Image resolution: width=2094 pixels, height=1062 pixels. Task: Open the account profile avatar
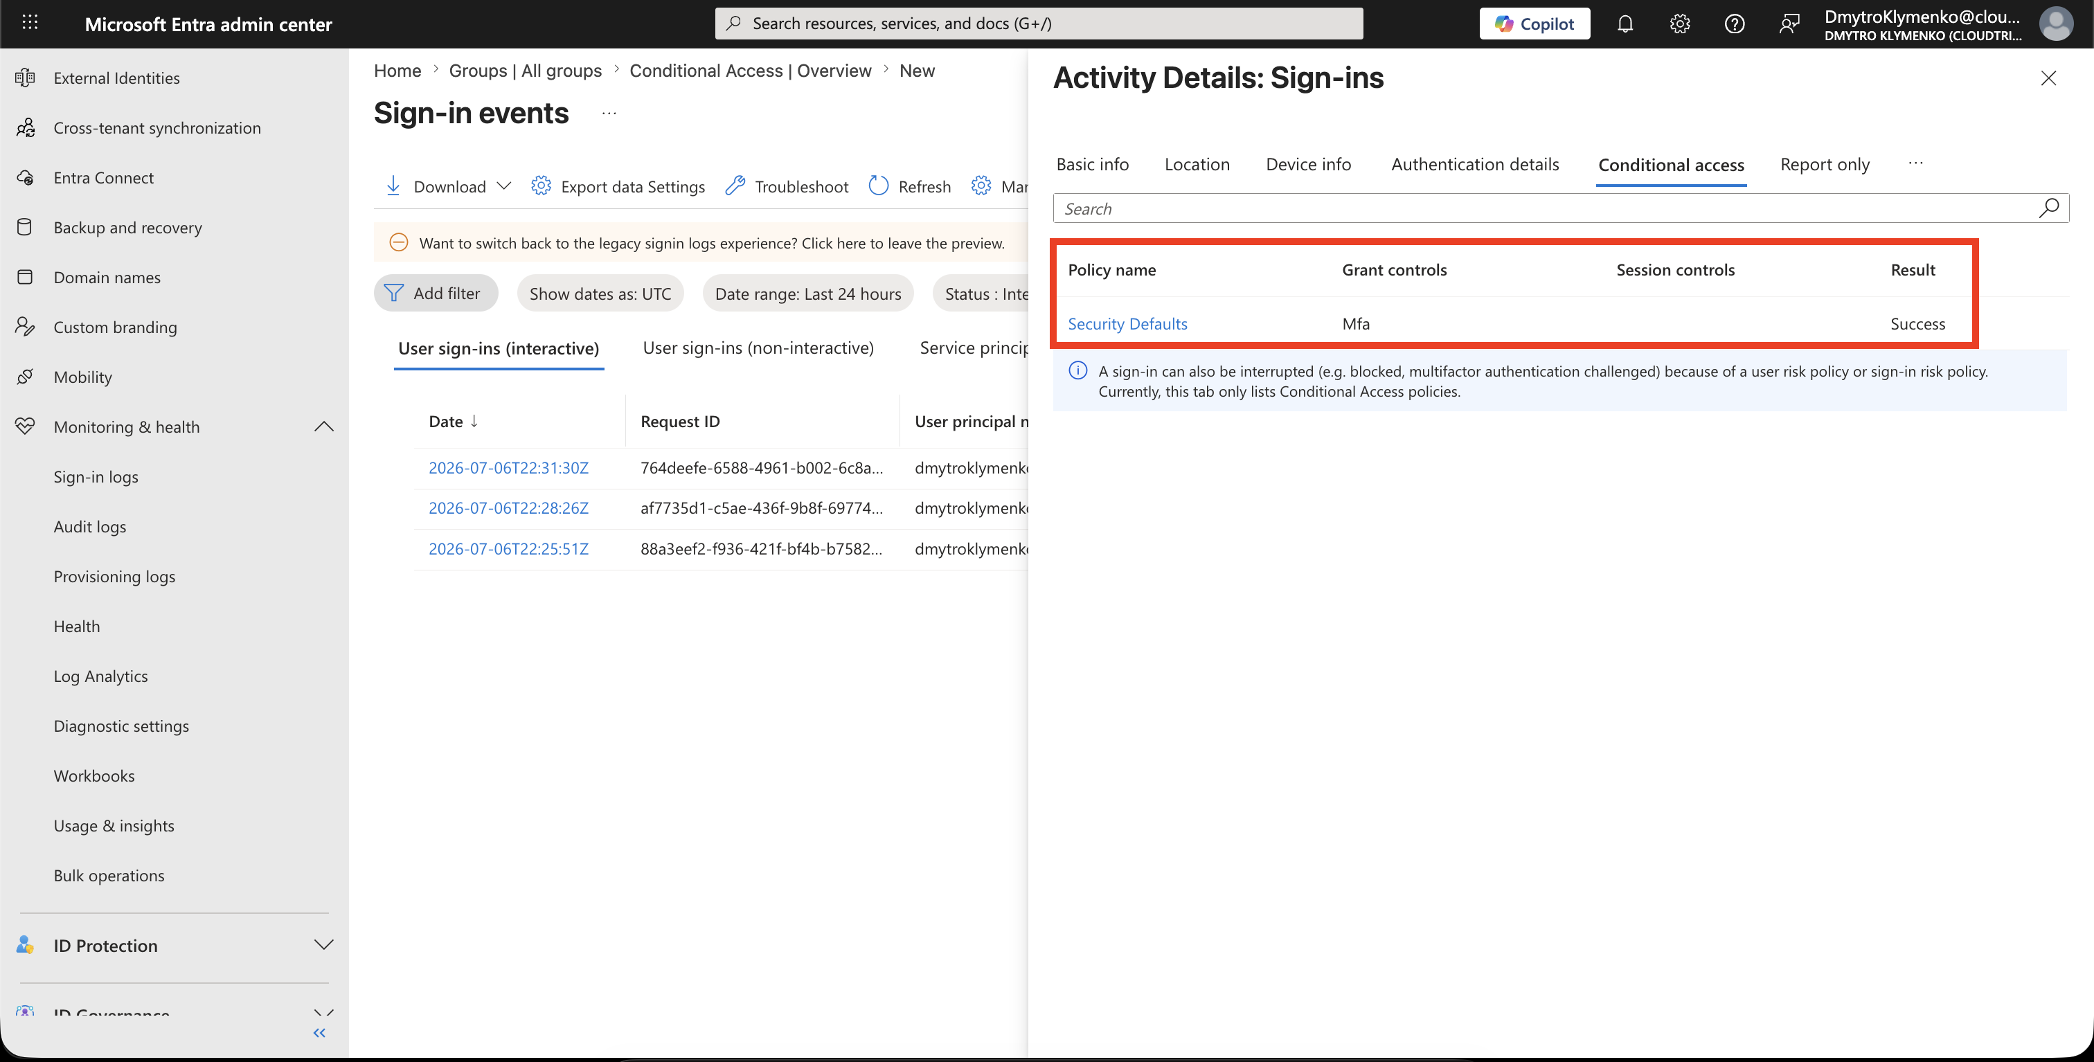coord(2056,24)
